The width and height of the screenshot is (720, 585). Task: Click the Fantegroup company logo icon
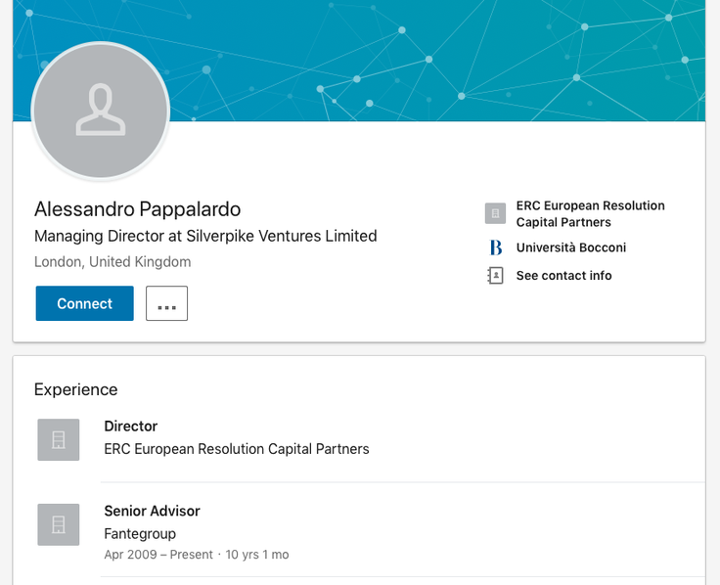[59, 524]
